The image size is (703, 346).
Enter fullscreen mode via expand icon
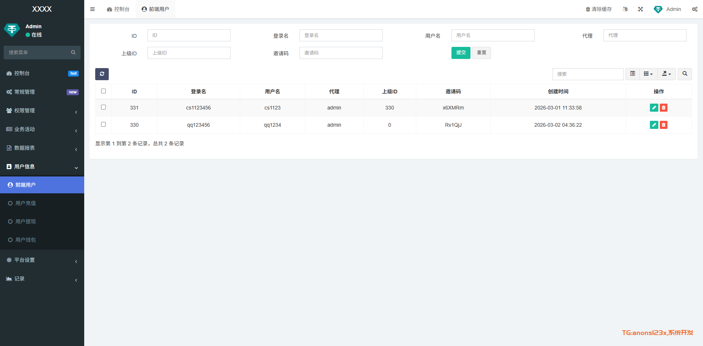click(640, 9)
